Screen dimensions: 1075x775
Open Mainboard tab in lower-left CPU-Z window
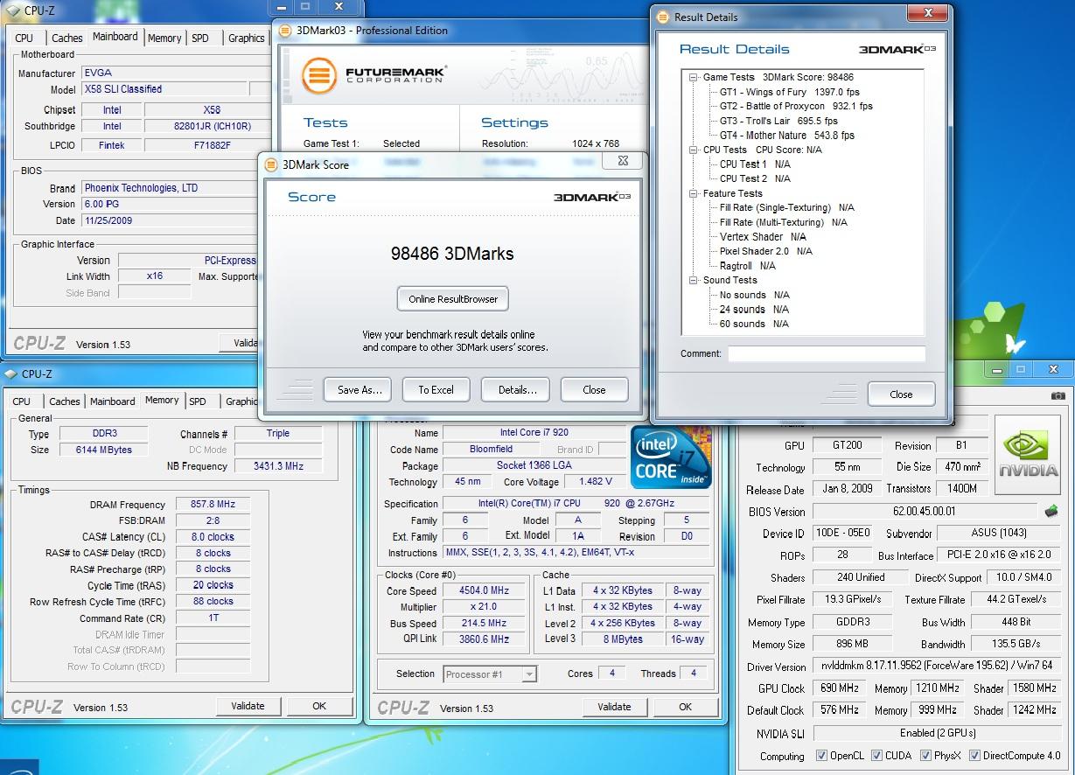click(x=113, y=401)
